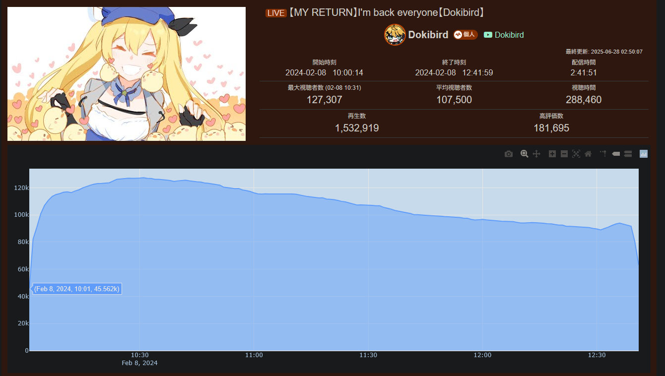665x376 pixels.
Task: Open the Dokibird channel name link
Action: coord(428,35)
